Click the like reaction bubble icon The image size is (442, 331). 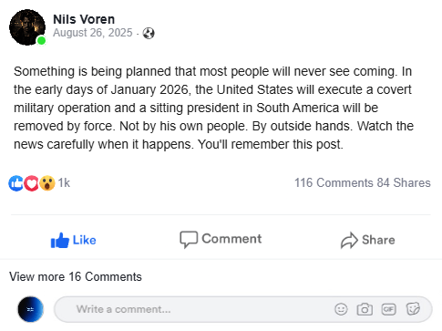16,183
